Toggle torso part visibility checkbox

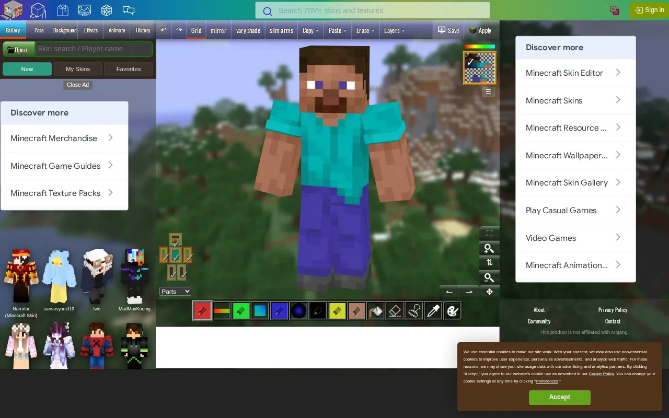pyautogui.click(x=176, y=255)
